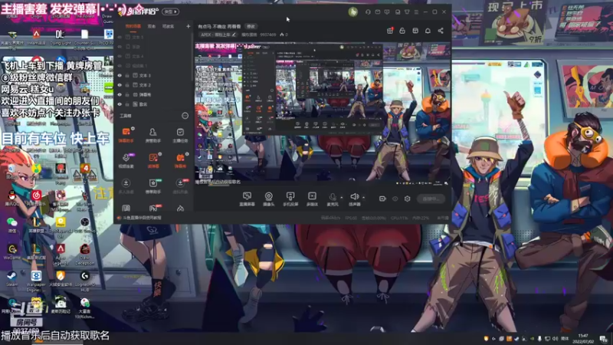Open the 主播任务 tool
The image size is (613, 345).
tap(180, 135)
